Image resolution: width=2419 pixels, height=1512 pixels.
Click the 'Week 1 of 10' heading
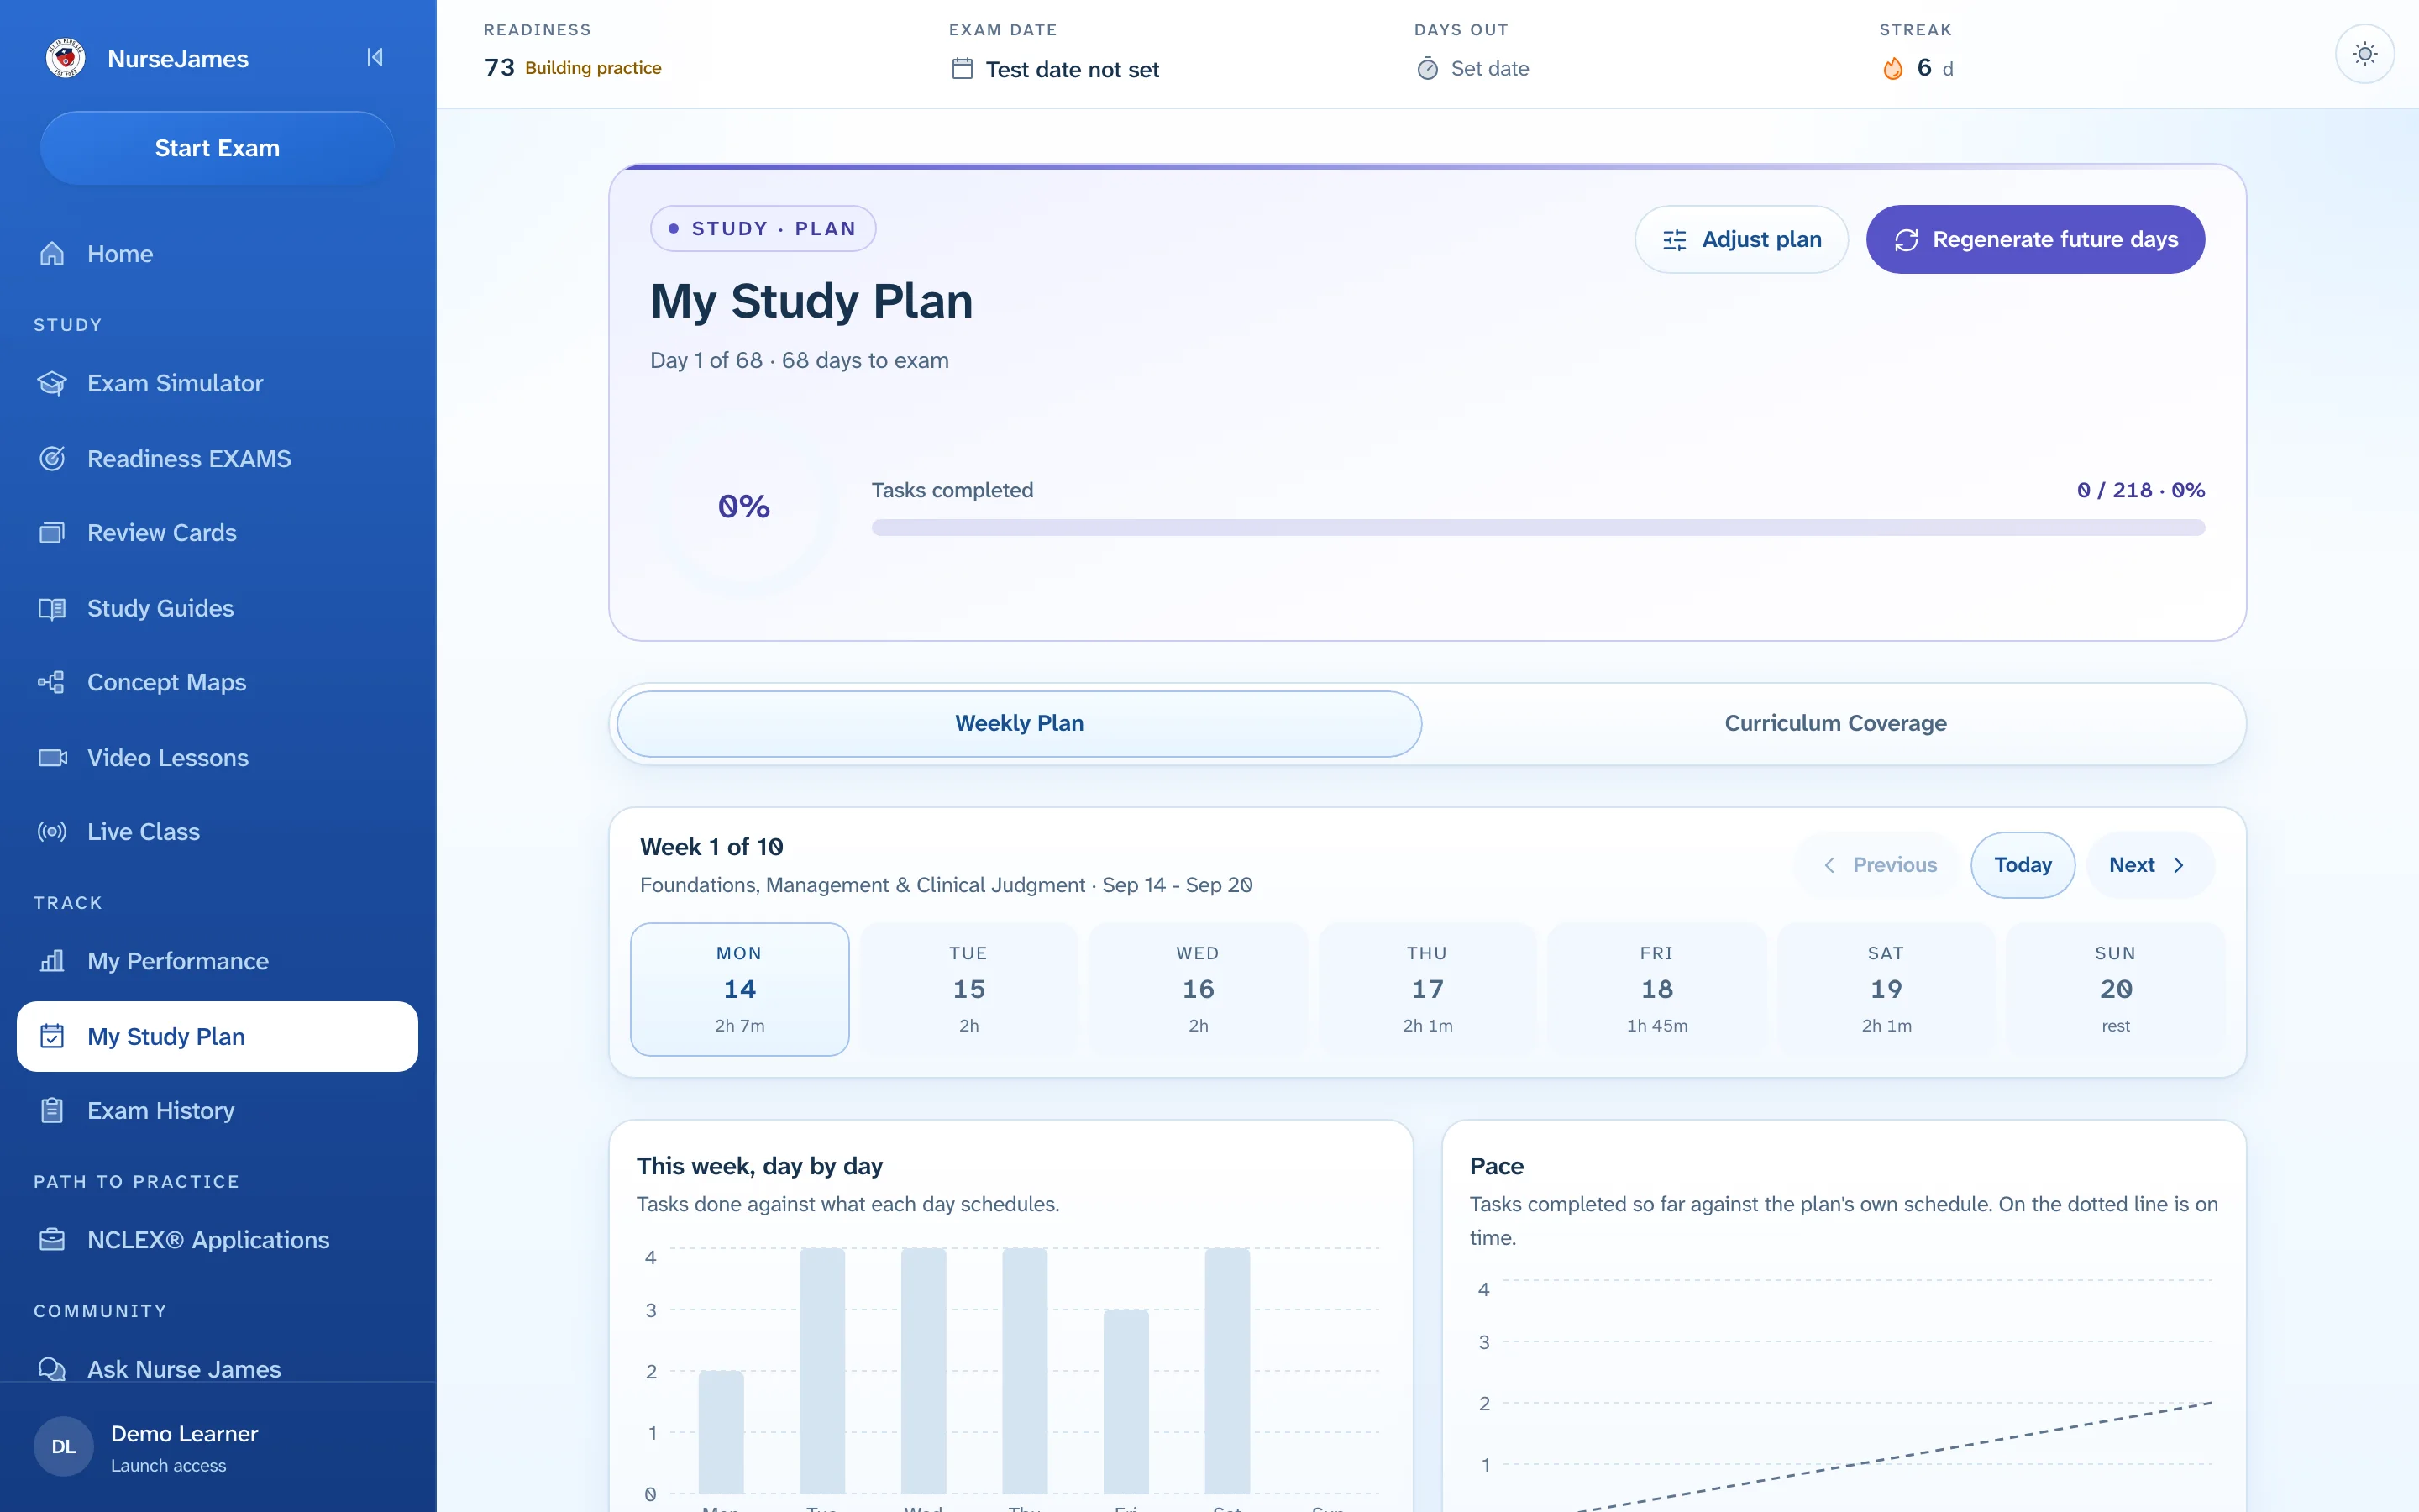(x=711, y=847)
